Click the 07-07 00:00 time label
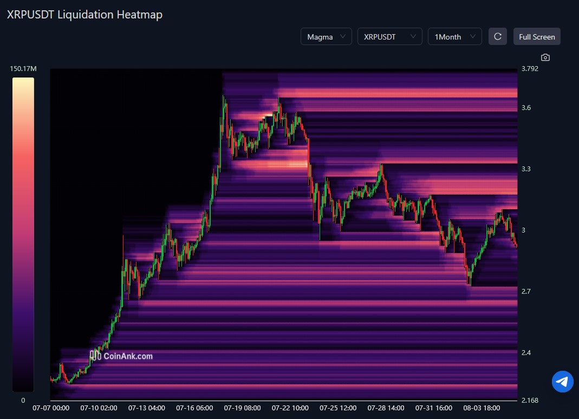This screenshot has height=419, width=579. click(x=51, y=408)
